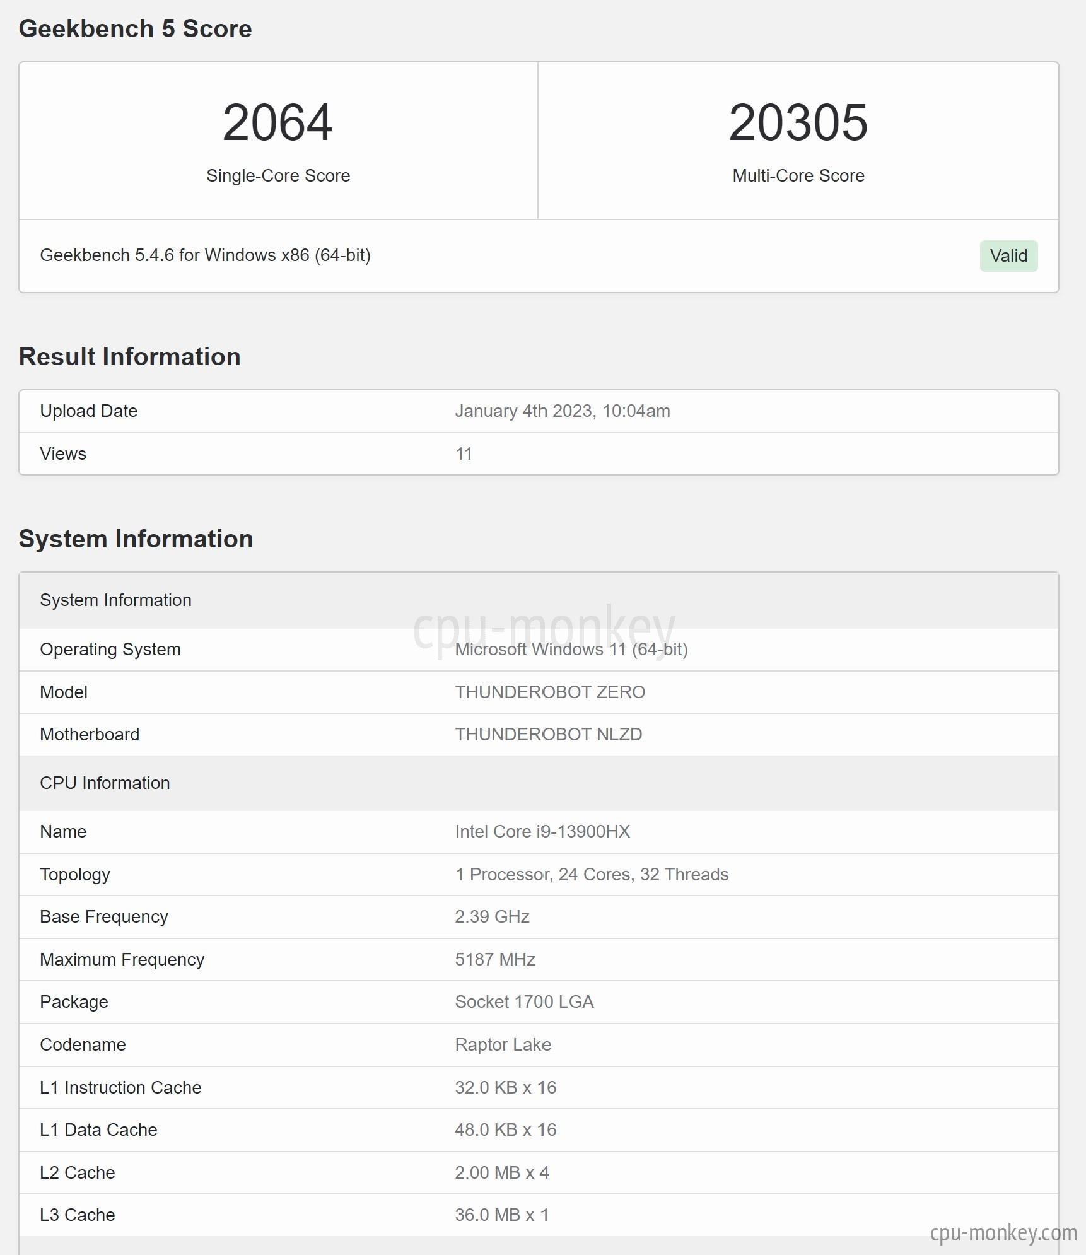Image resolution: width=1086 pixels, height=1255 pixels.
Task: Click the Multi-Core Score label
Action: pyautogui.click(x=798, y=175)
